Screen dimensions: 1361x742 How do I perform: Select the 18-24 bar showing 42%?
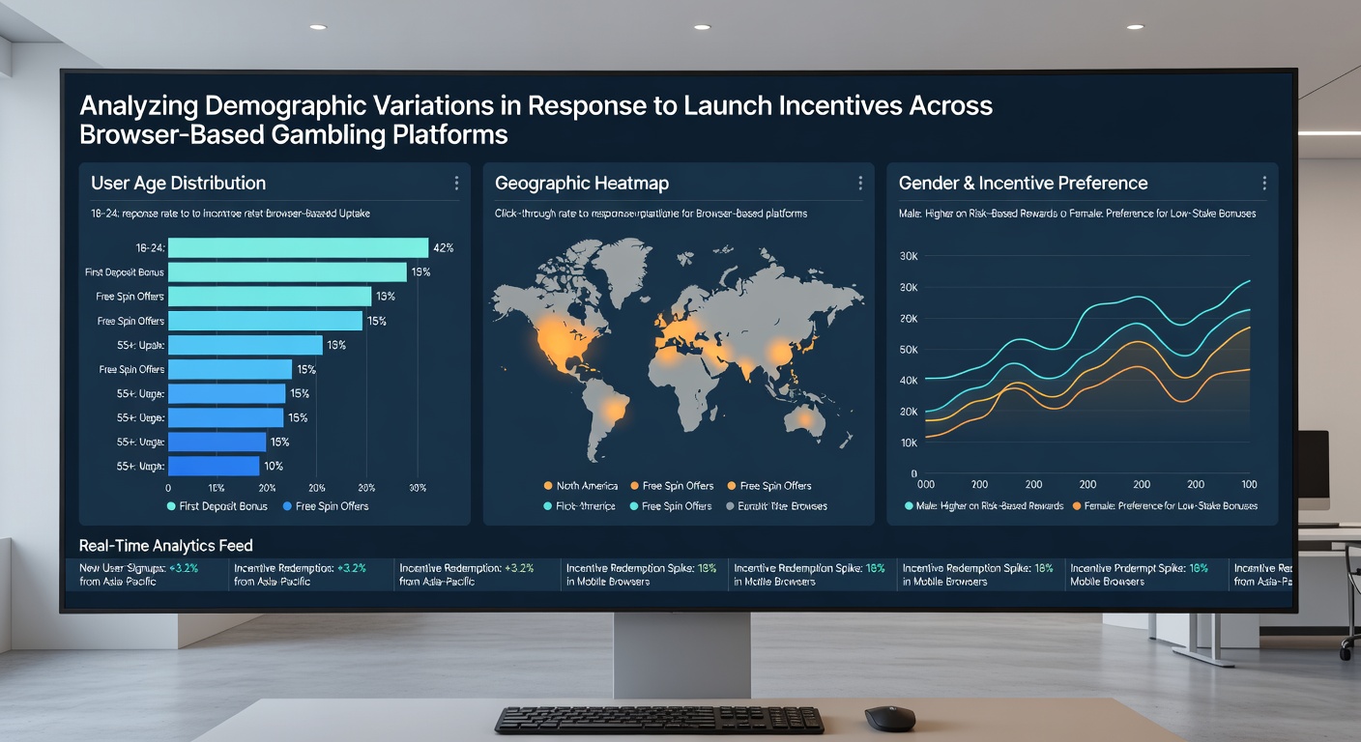(299, 247)
